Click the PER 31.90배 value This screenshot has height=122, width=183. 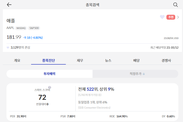click(18, 116)
